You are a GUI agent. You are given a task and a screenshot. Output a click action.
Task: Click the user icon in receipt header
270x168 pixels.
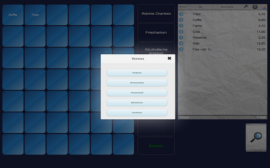[x=265, y=7]
